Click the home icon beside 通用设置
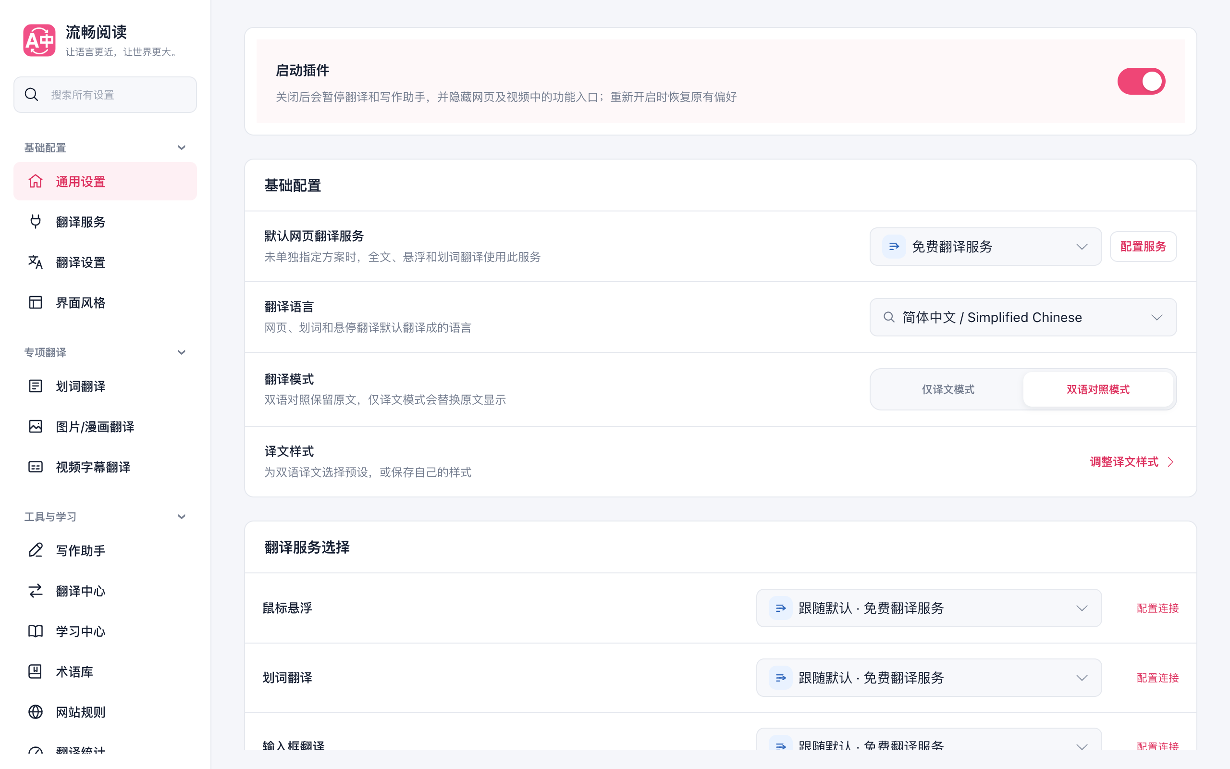1230x769 pixels. click(36, 181)
